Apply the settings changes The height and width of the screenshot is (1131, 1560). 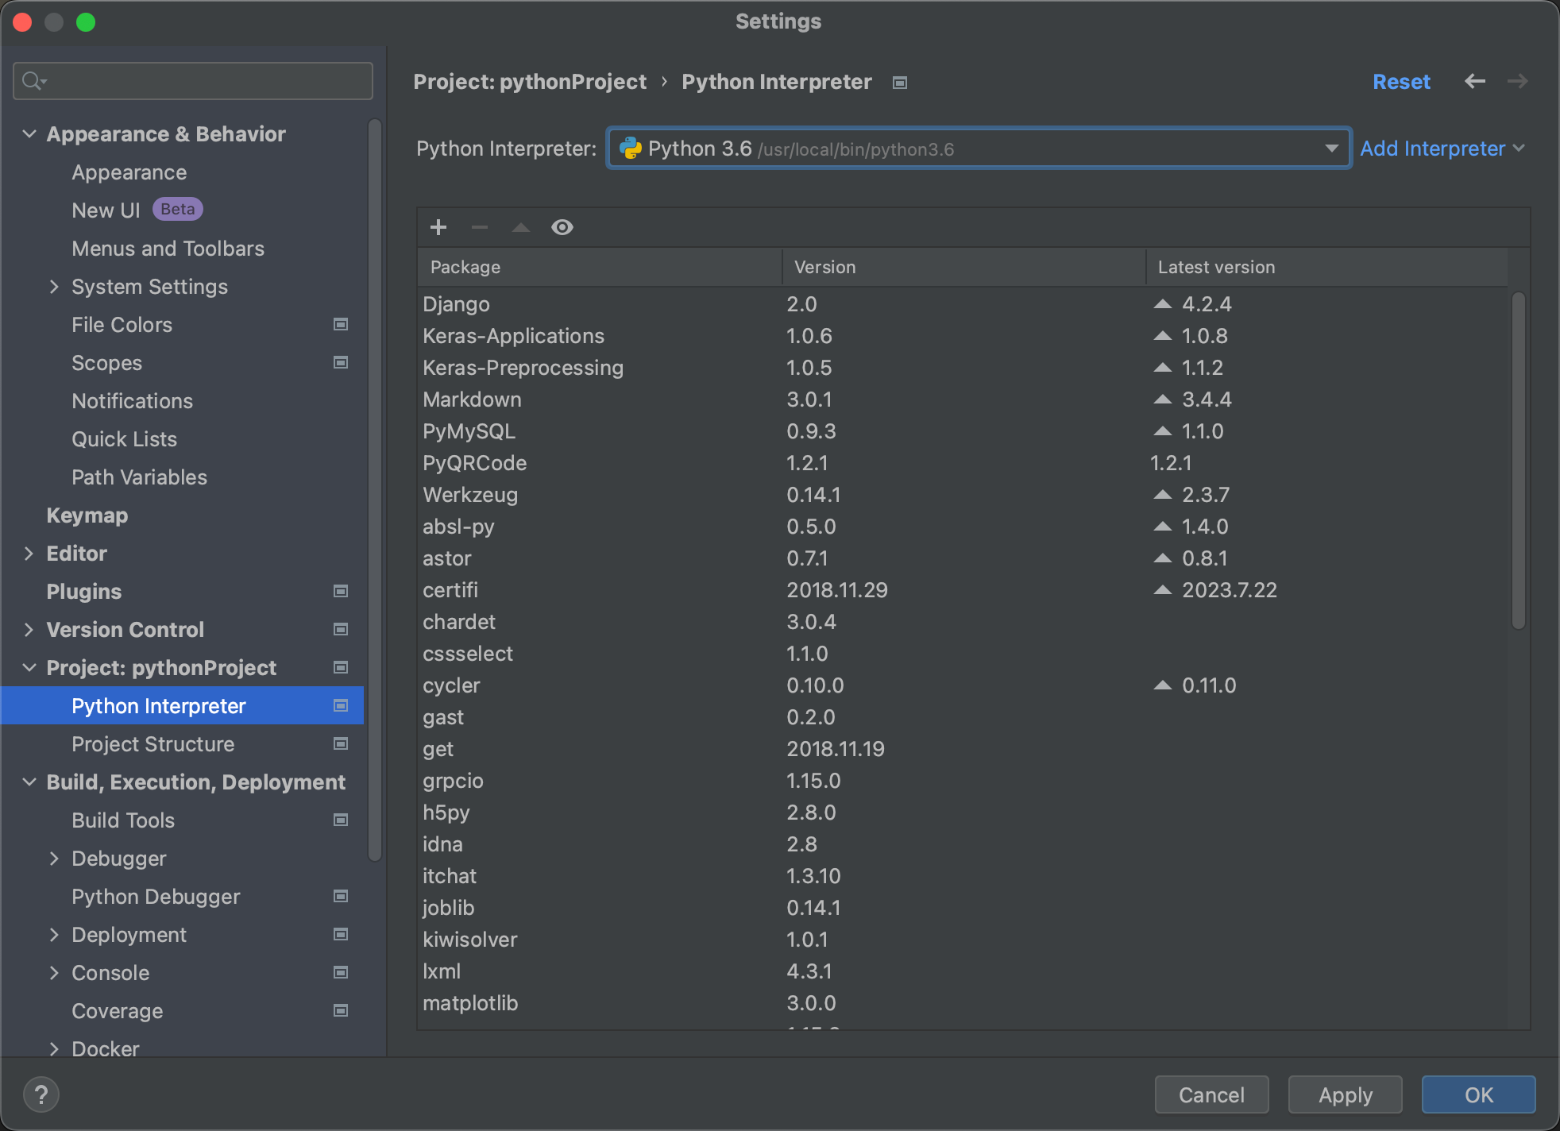coord(1344,1094)
